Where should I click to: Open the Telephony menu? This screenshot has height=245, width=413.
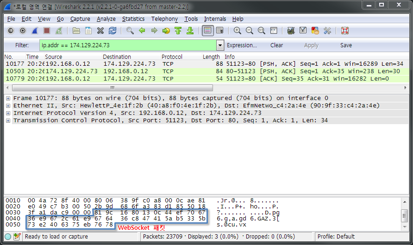165,19
